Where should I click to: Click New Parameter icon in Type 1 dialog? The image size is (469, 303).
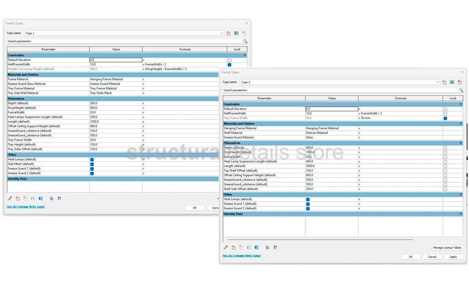17,199
